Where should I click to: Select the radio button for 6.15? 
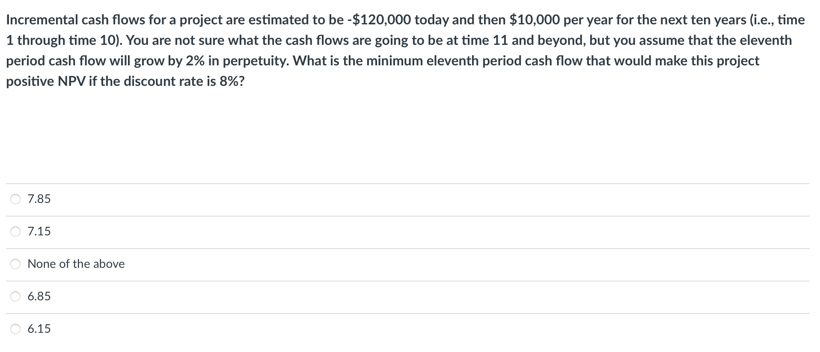click(15, 329)
